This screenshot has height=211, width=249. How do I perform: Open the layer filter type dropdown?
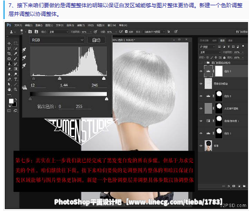click(x=207, y=47)
